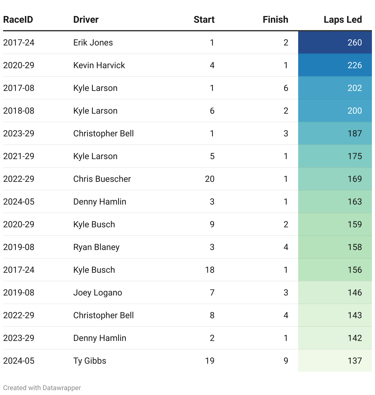Viewport: 375px width, 395px height.
Task: Select the blue 226 laps led cell
Action: point(335,65)
